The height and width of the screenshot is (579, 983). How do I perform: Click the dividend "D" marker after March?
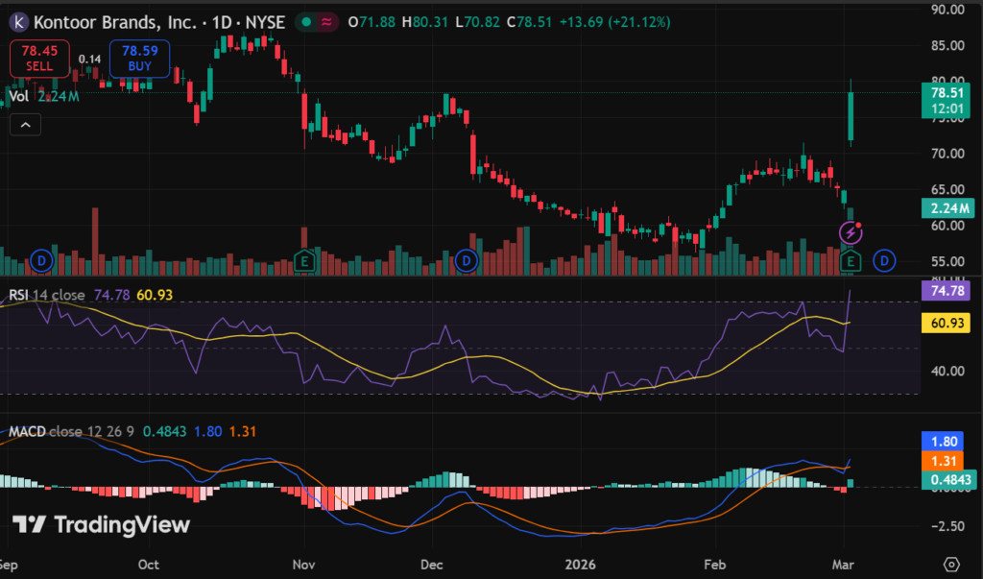click(885, 259)
